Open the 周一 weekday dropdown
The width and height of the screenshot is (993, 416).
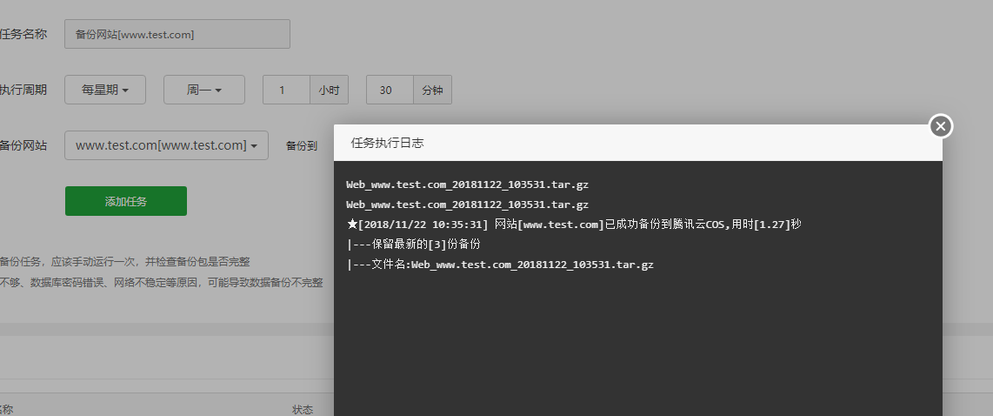tap(204, 90)
